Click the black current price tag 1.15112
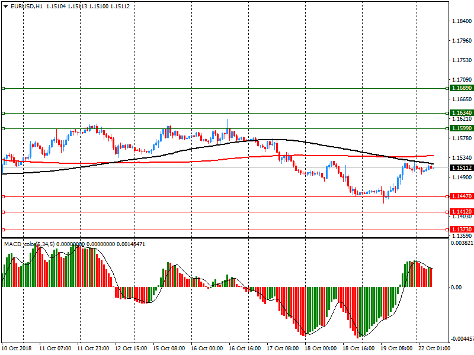Viewport: 474px width, 355px height. (x=461, y=168)
